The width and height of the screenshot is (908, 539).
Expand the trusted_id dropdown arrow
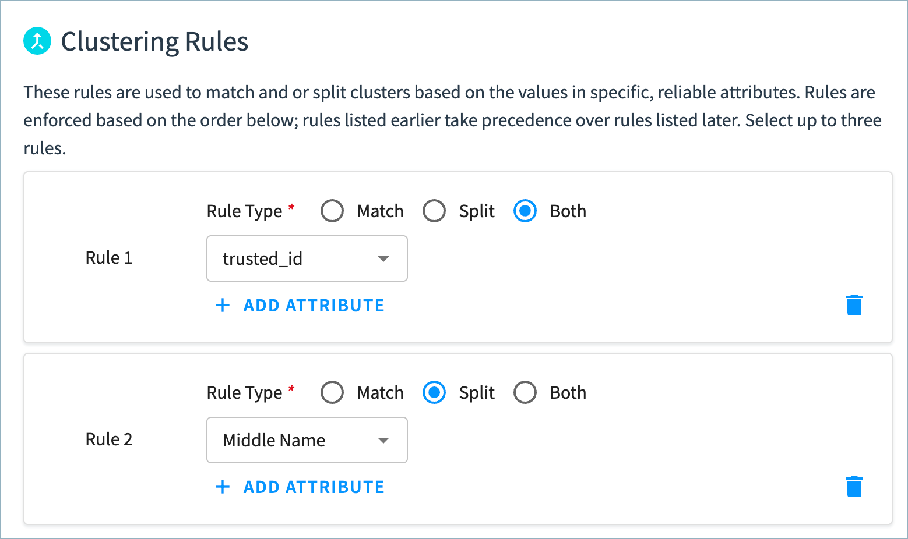(x=383, y=258)
